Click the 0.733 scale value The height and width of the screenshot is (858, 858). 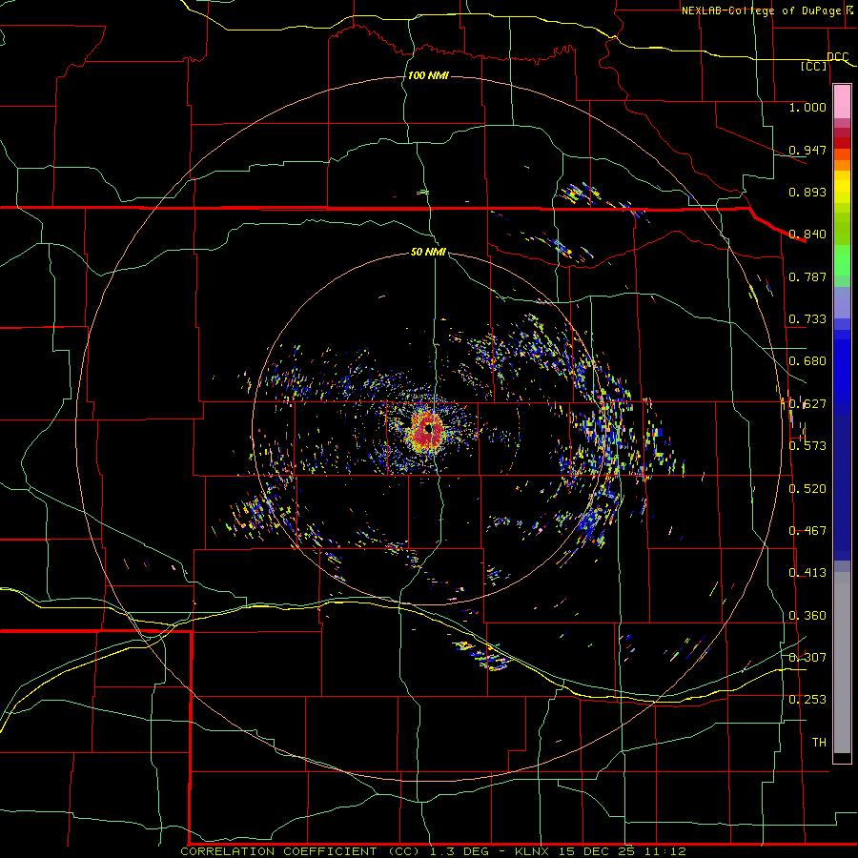[807, 319]
